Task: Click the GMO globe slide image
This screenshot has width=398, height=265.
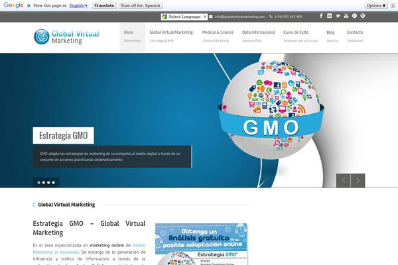Action: (271, 109)
